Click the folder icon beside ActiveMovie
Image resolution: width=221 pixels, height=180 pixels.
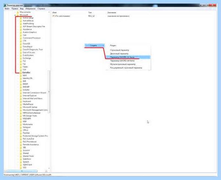[21, 21]
